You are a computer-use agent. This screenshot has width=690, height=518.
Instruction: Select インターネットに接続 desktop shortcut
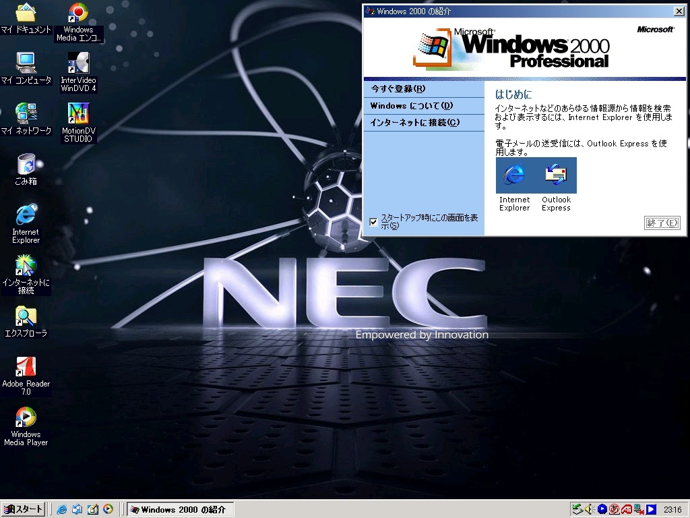click(x=26, y=274)
